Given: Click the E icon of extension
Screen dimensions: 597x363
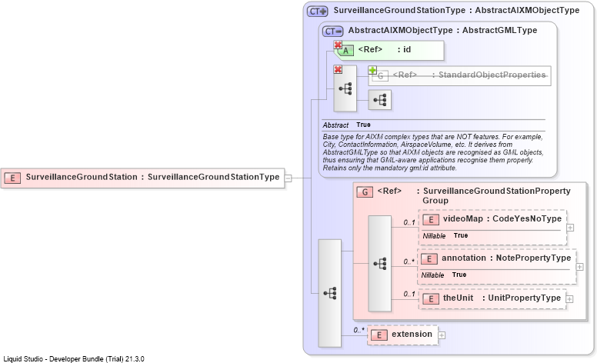Looking at the screenshot, I should click(x=379, y=335).
